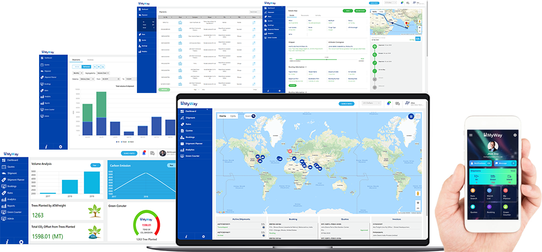Click the zoom in plus on the laptop map
The image size is (542, 252).
418,203
